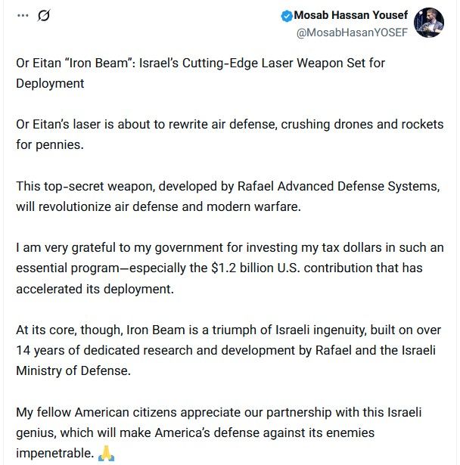460x465 pixels.
Task: Click the 'At its core, though' paragraph
Action: 228,350
